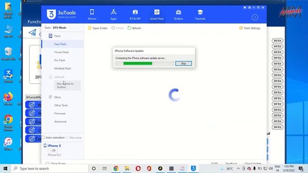Click the Feedback link in status bar
Image resolution: width=308 pixels, height=173 pixels.
231,163
